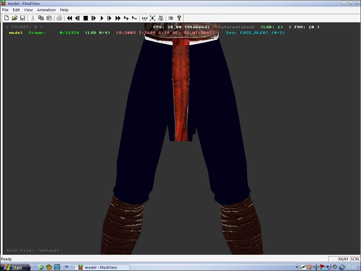Viewport: 361px width, 271px height.
Task: Stop the animation playback
Action: coord(85,18)
